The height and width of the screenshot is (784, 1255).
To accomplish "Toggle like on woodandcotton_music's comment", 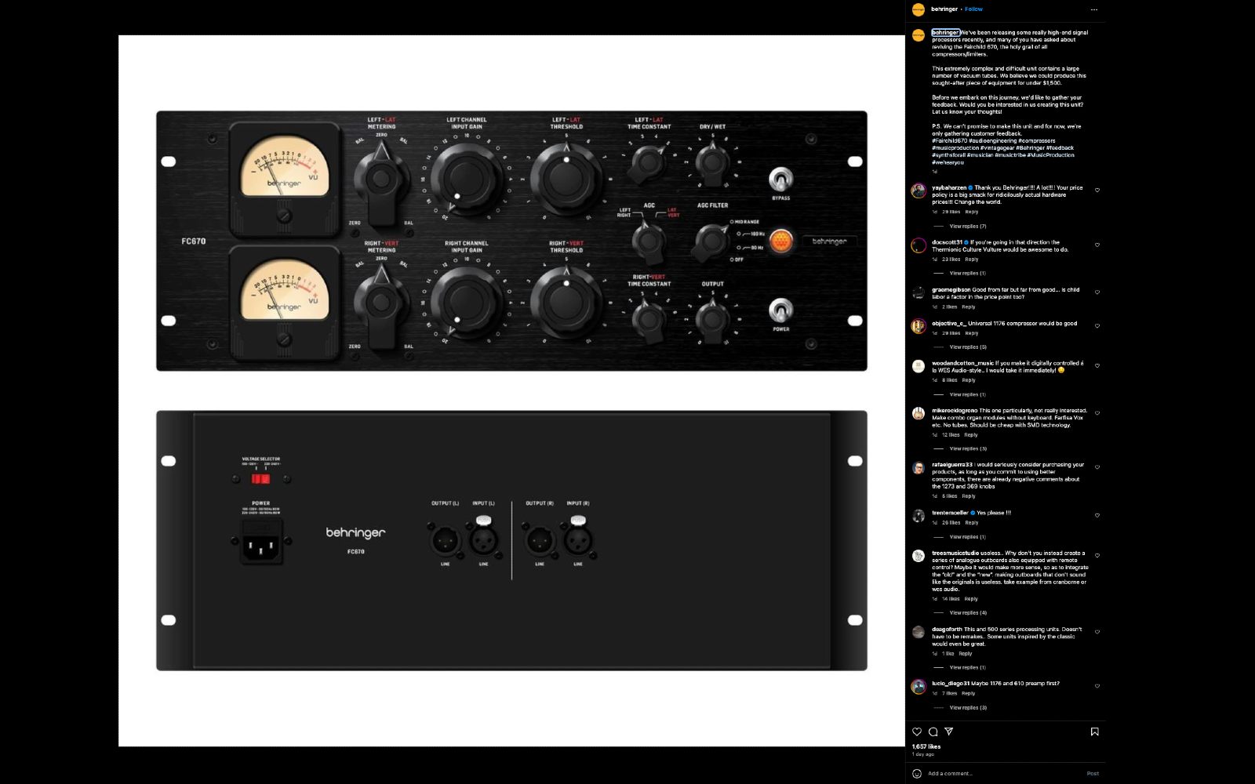I will pyautogui.click(x=1097, y=366).
